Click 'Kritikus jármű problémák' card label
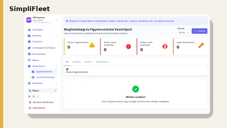The image size is (227, 128). pos(110,44)
